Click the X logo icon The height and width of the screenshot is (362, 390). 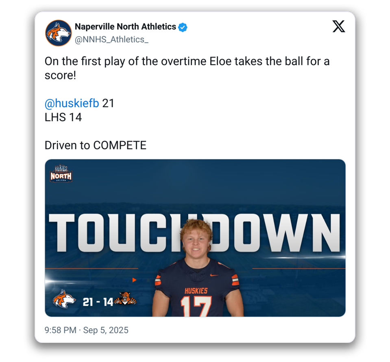click(338, 26)
